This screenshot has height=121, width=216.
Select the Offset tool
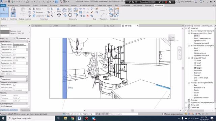click(64, 10)
